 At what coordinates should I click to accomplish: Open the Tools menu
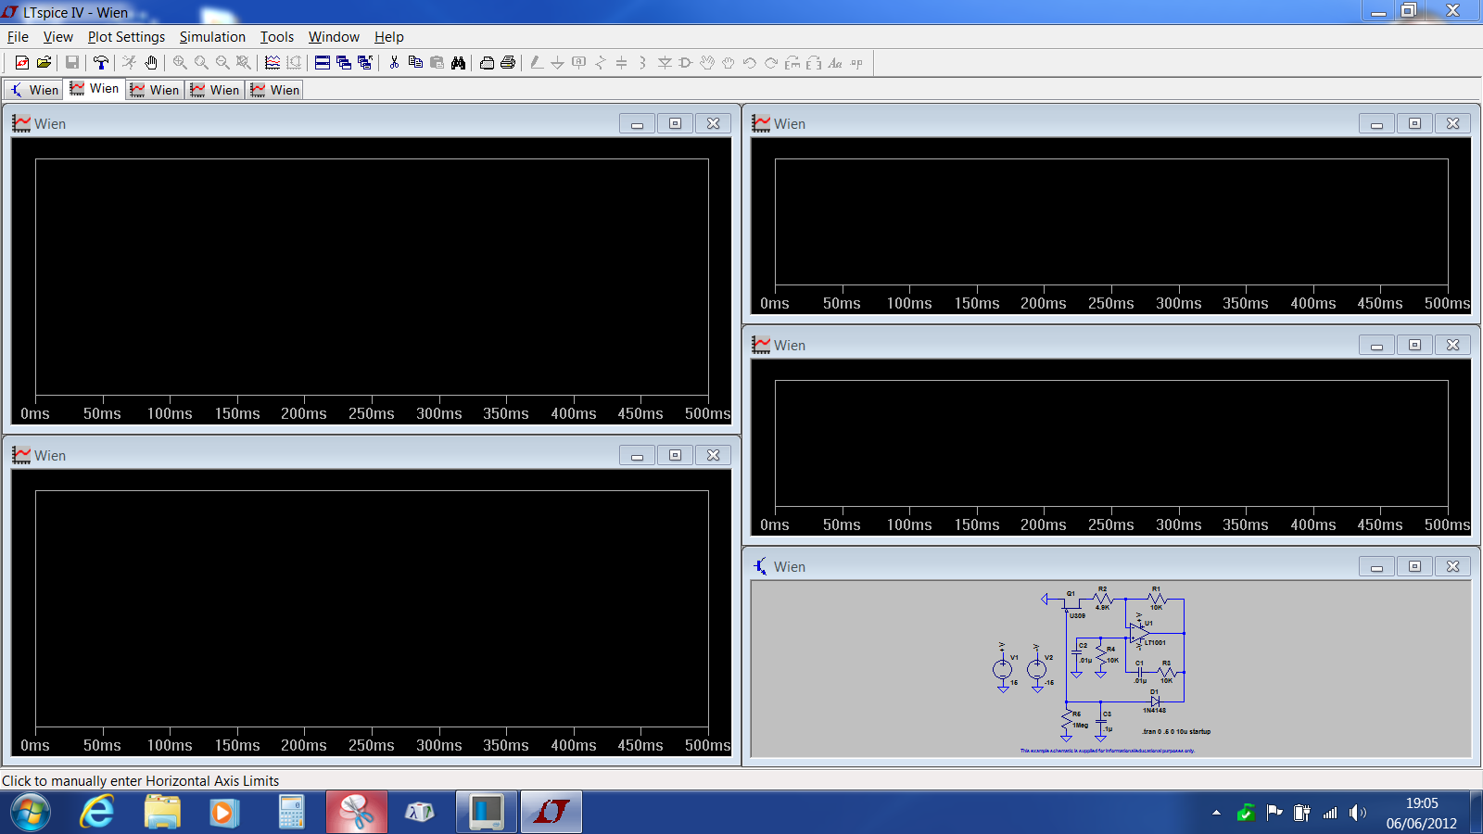click(x=276, y=37)
